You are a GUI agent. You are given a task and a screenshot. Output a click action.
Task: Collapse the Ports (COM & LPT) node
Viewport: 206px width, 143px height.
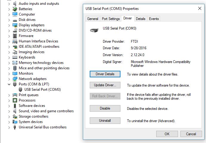click(x=9, y=84)
